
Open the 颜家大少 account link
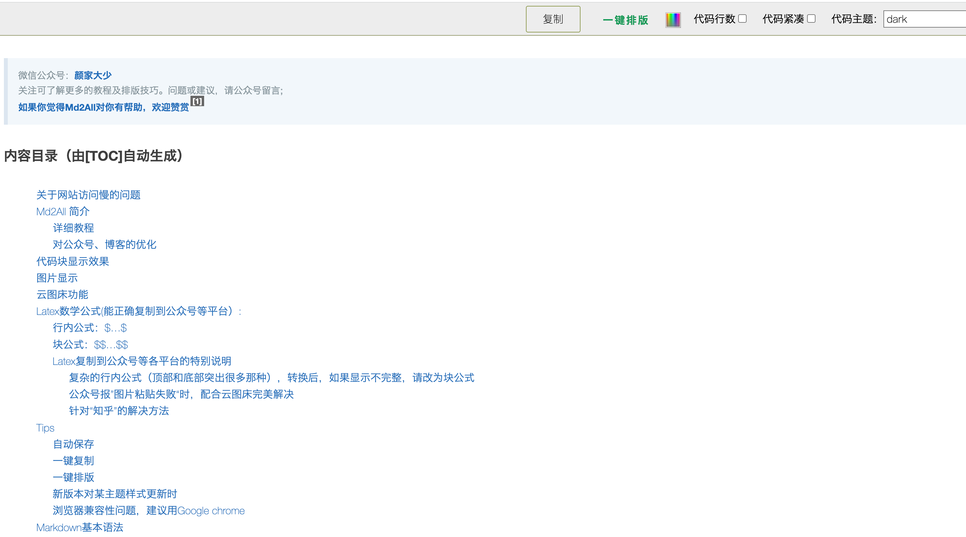[x=93, y=75]
